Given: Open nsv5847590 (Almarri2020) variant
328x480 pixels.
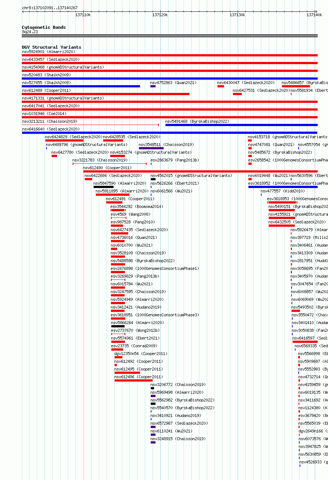Looking at the screenshot, I should coord(120,183).
